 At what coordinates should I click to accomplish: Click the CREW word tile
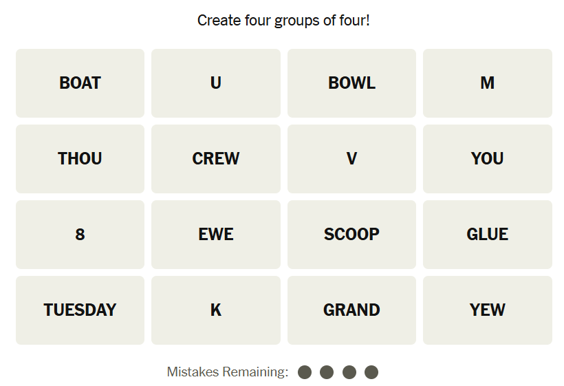216,159
